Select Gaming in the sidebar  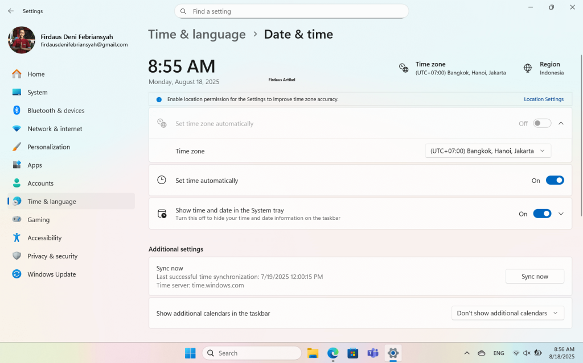[x=39, y=220]
